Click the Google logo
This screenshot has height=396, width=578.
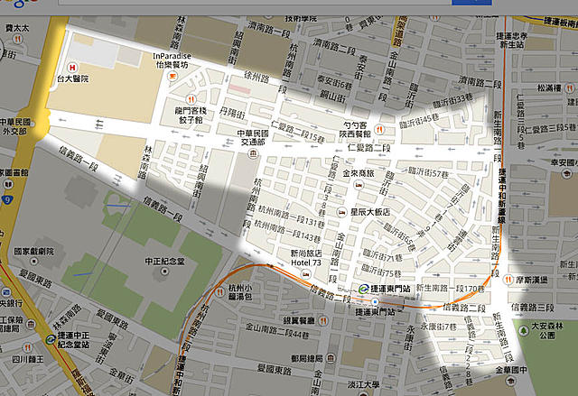(27, 5)
